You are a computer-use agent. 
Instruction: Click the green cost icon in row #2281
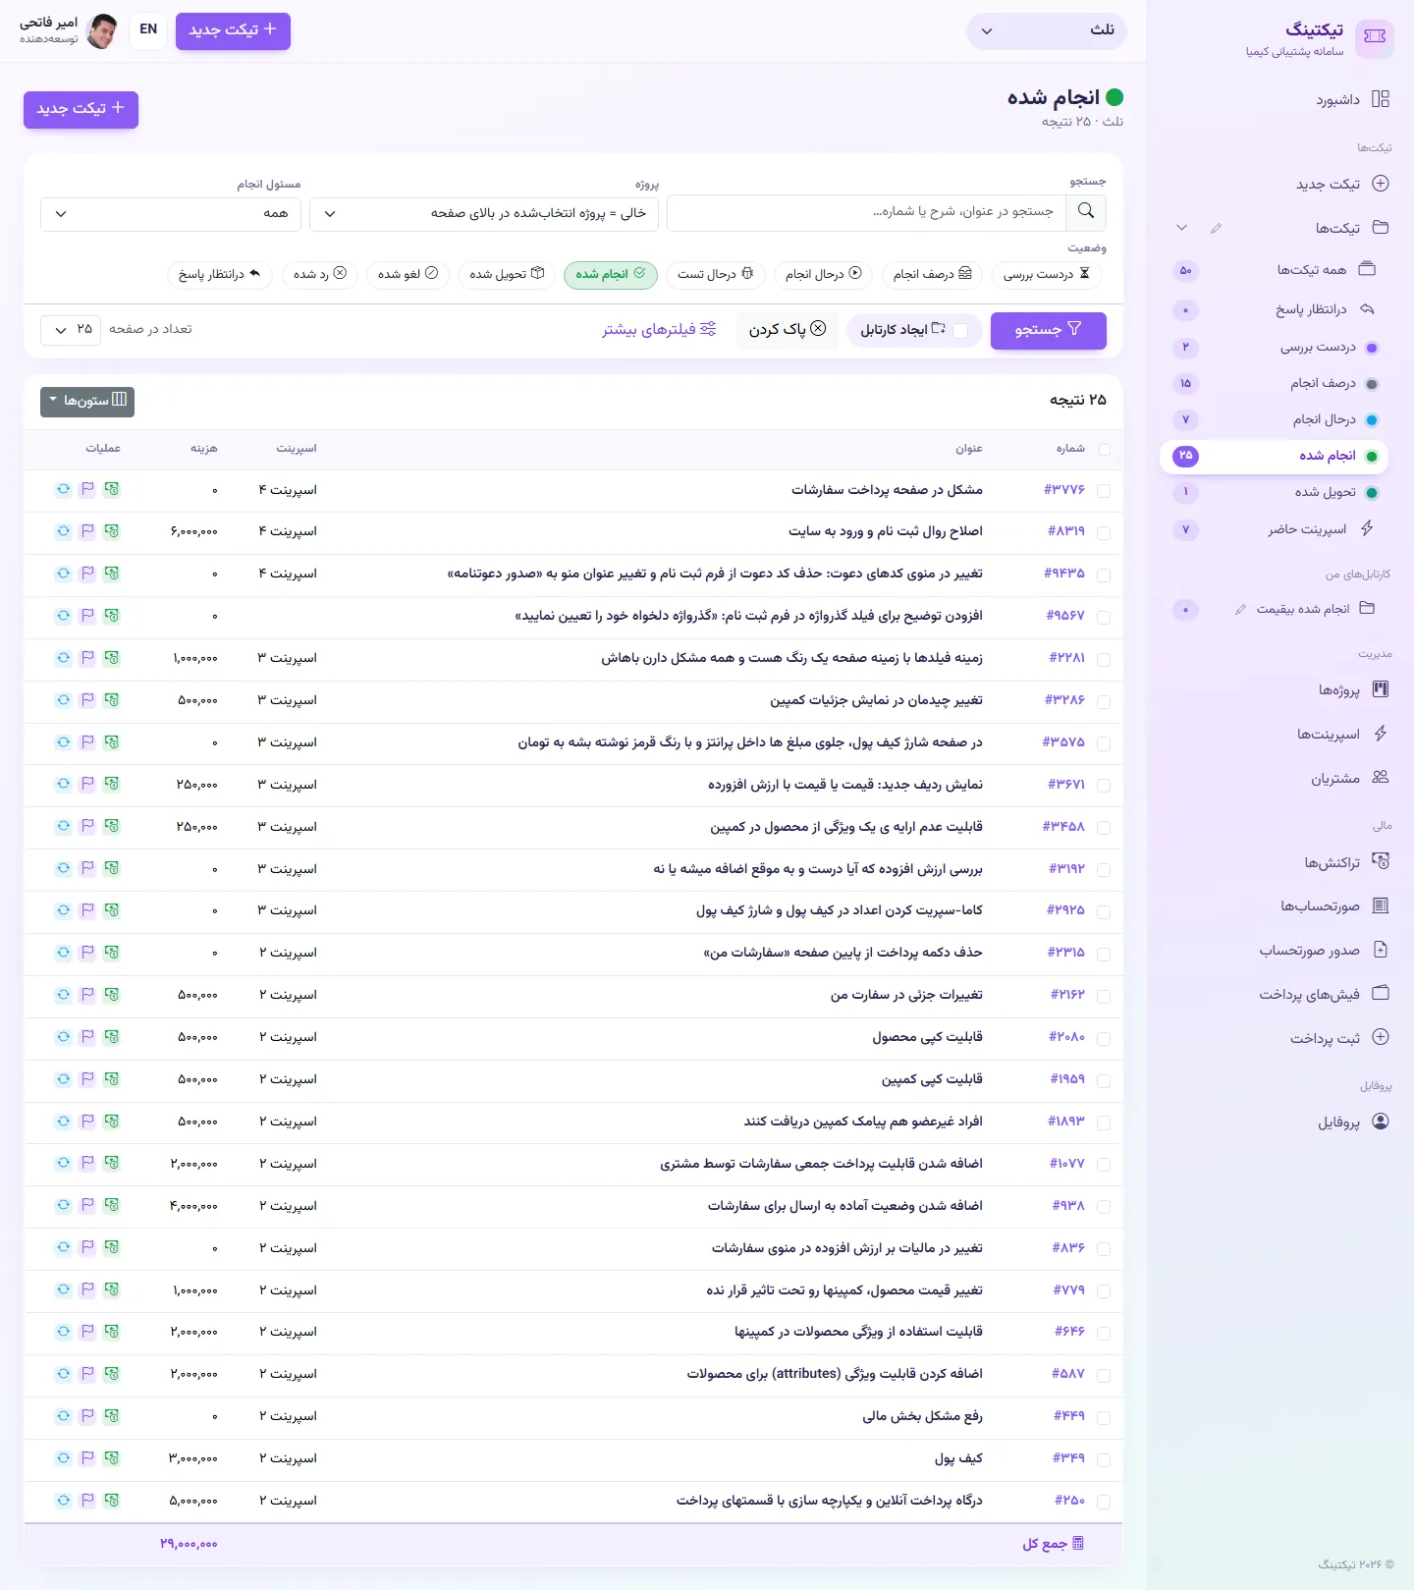[112, 658]
